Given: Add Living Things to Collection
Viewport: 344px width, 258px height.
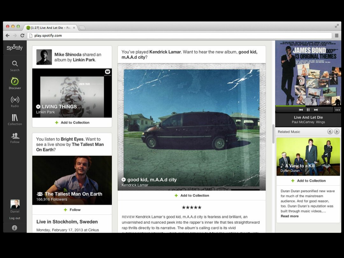Looking at the screenshot, I should 72,122.
